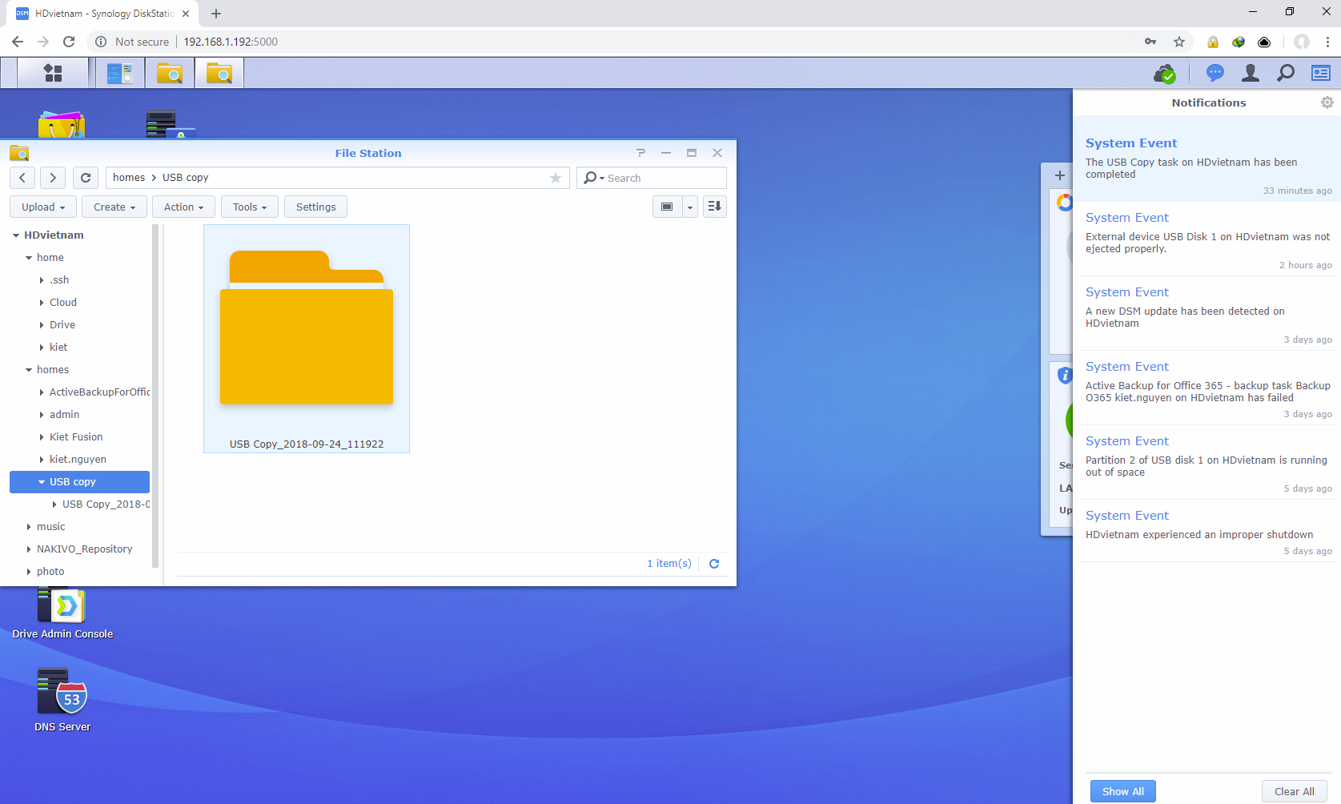
Task: Open the user Options person icon
Action: pos(1251,74)
